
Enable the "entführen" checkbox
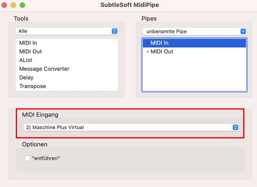pos(27,158)
